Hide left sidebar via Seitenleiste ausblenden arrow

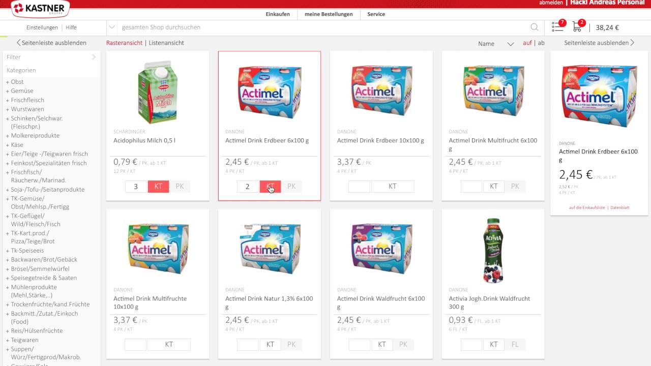19,43
